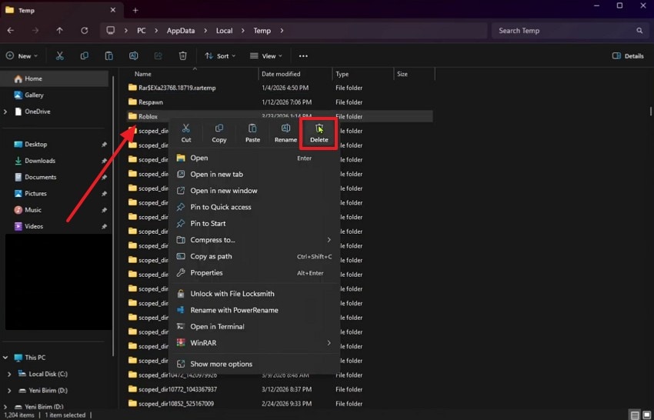Choose Open in new window
Screen dimensions: 654x420
[x=255, y=191]
